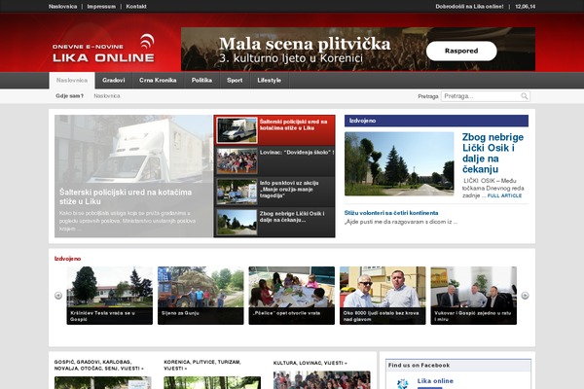Select slider item Lovinac Doviđenja školo

pyautogui.click(x=274, y=161)
